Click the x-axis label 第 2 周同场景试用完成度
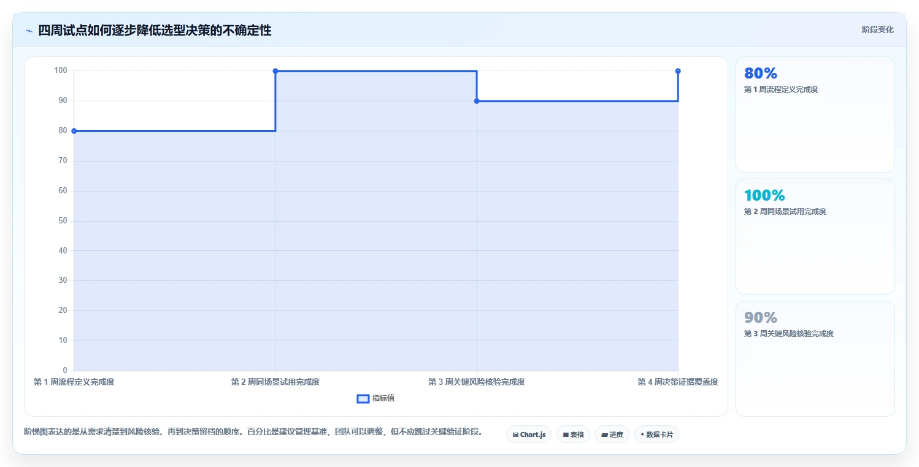 pyautogui.click(x=275, y=382)
